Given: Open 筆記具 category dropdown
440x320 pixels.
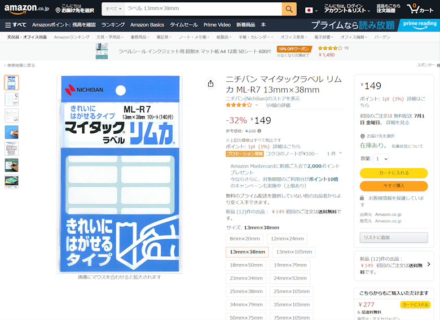Looking at the screenshot, I should click(x=164, y=37).
